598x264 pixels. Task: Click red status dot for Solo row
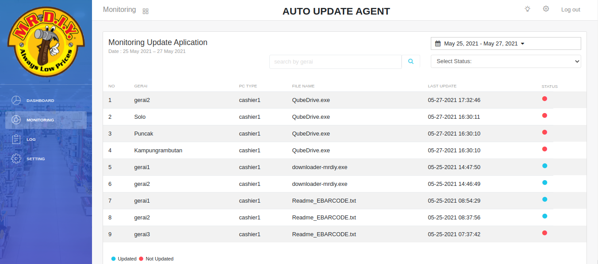[x=544, y=116]
